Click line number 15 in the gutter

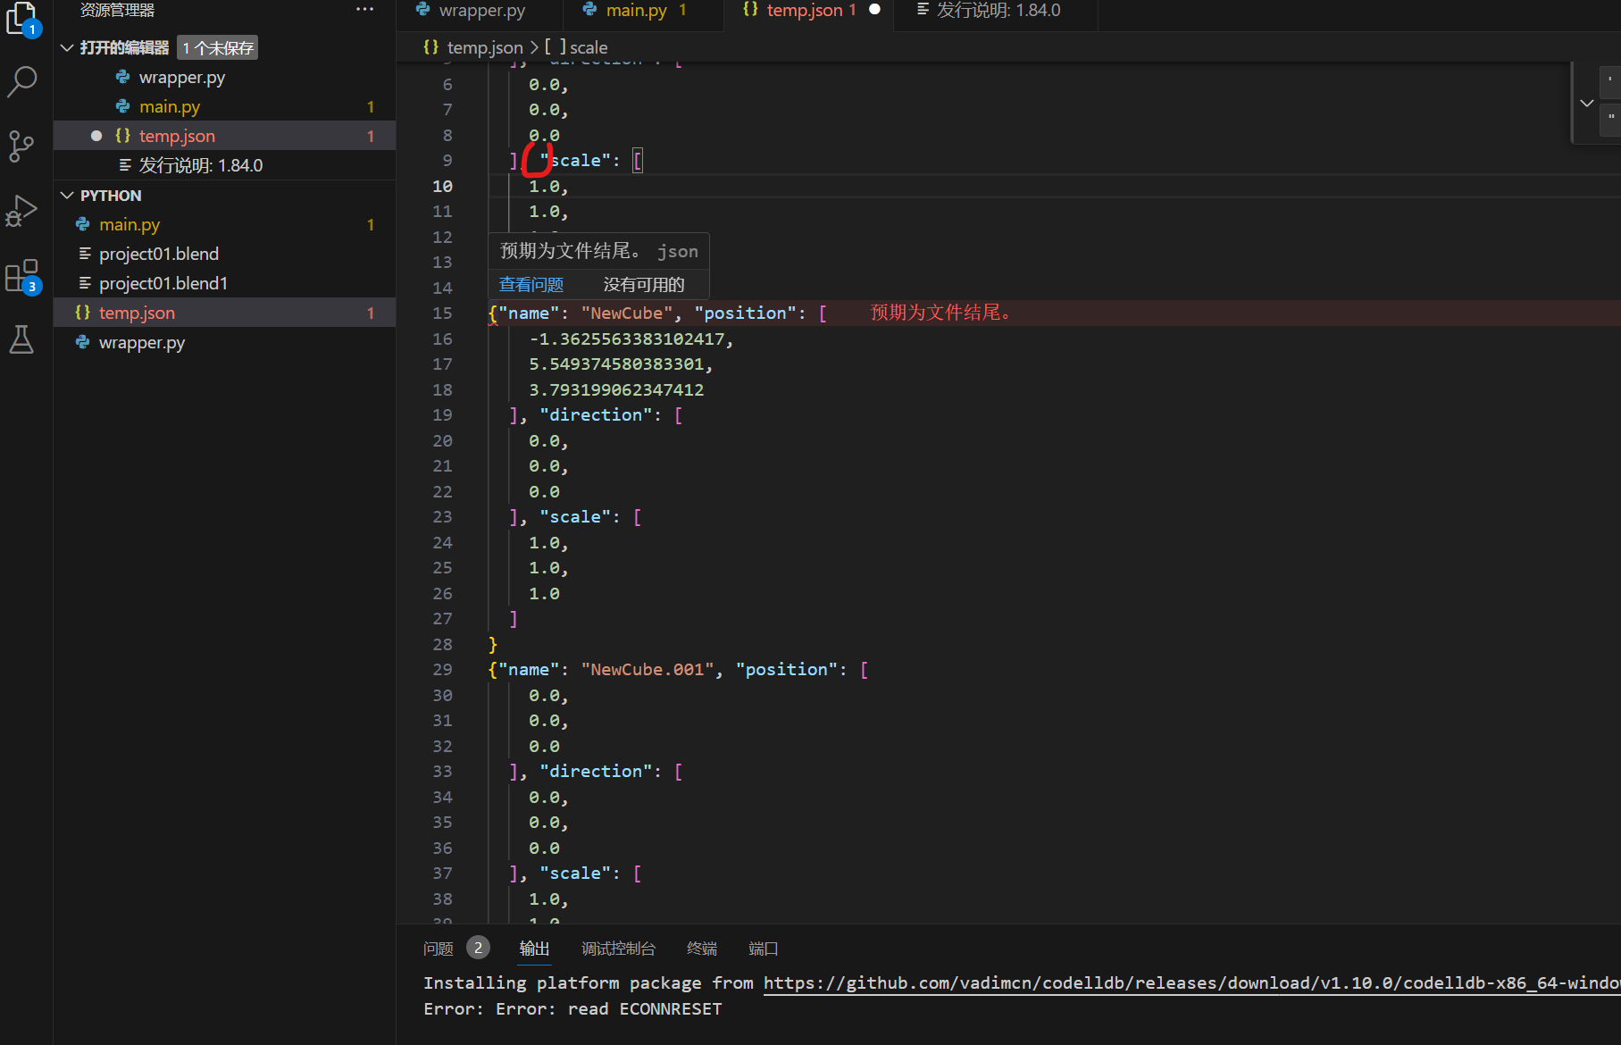442,313
